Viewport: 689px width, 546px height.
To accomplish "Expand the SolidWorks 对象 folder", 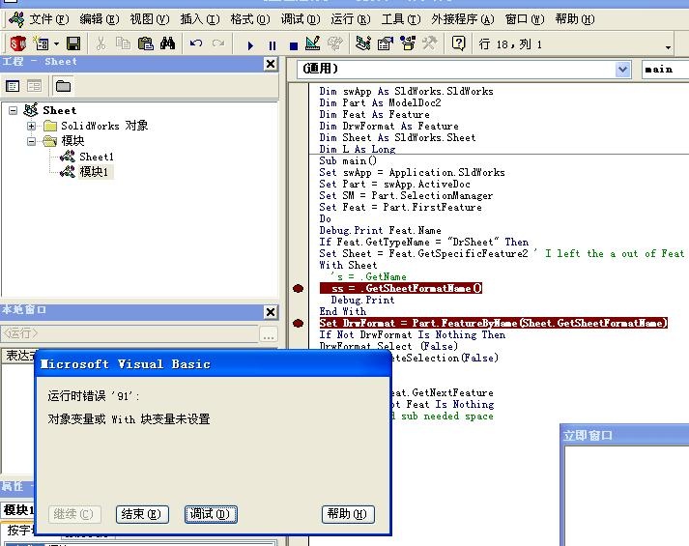I will [31, 126].
